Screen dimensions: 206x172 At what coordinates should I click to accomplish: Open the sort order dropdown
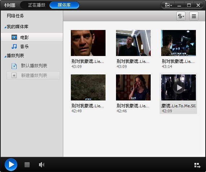[181, 16]
